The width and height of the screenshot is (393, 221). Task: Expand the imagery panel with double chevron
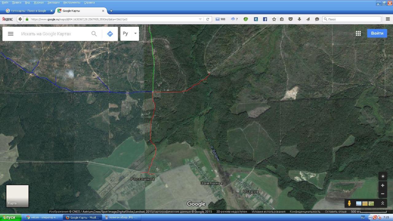coord(383,203)
